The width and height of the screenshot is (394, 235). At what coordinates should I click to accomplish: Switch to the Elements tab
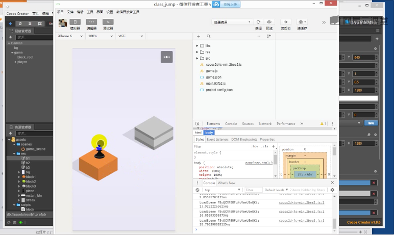pos(213,123)
